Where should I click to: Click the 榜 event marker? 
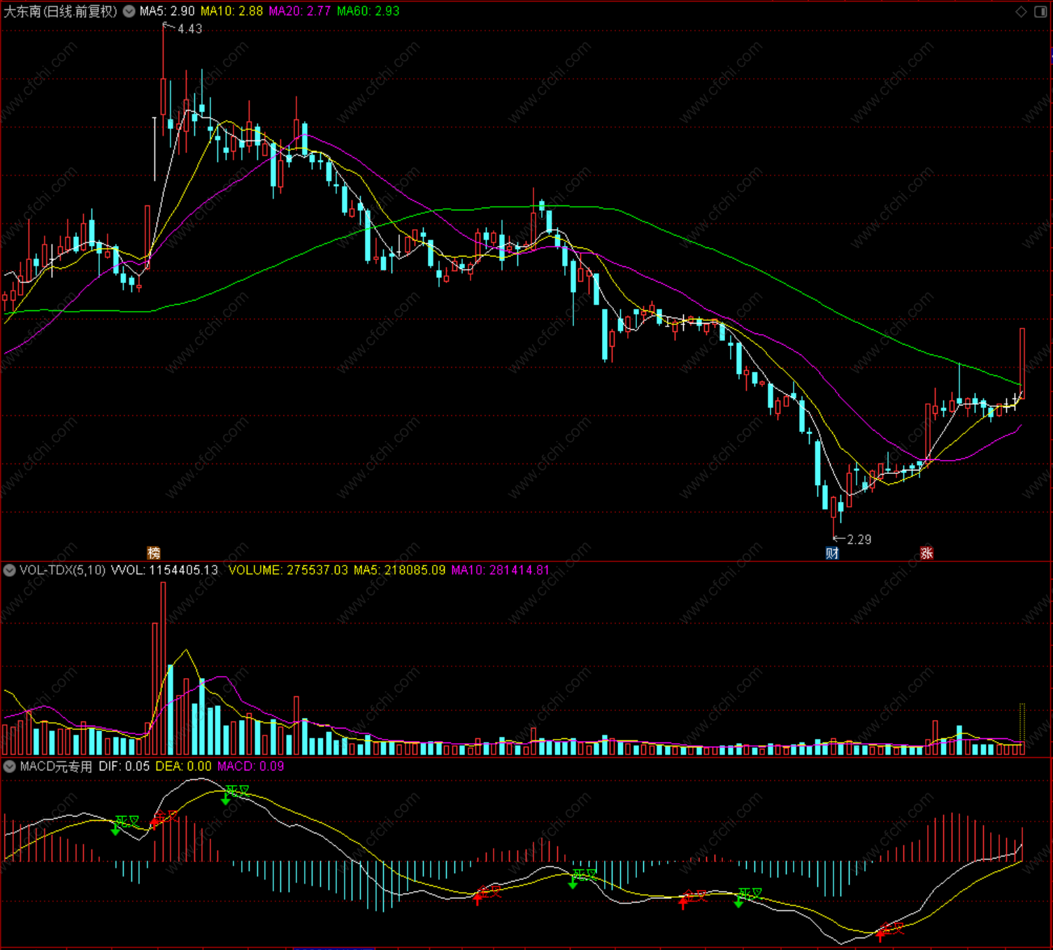(x=154, y=553)
